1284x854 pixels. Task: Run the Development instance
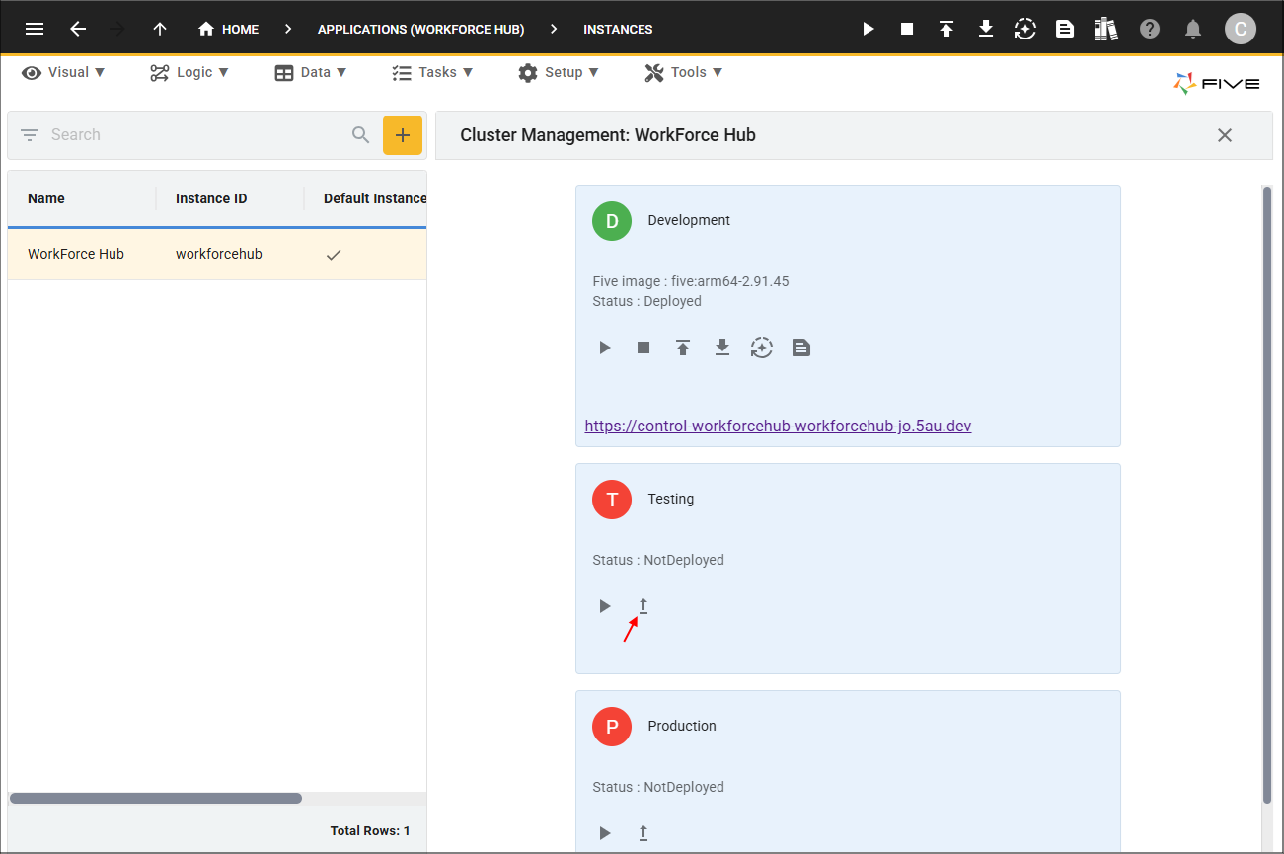coord(605,348)
